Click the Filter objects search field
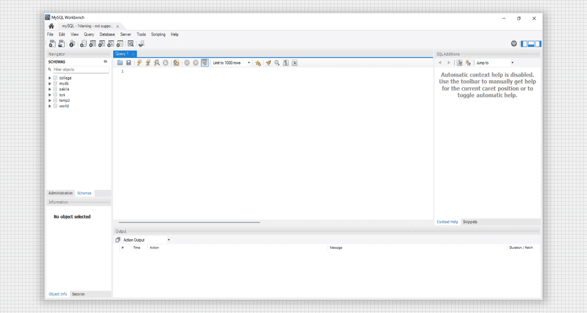This screenshot has height=313, width=587. [81, 70]
